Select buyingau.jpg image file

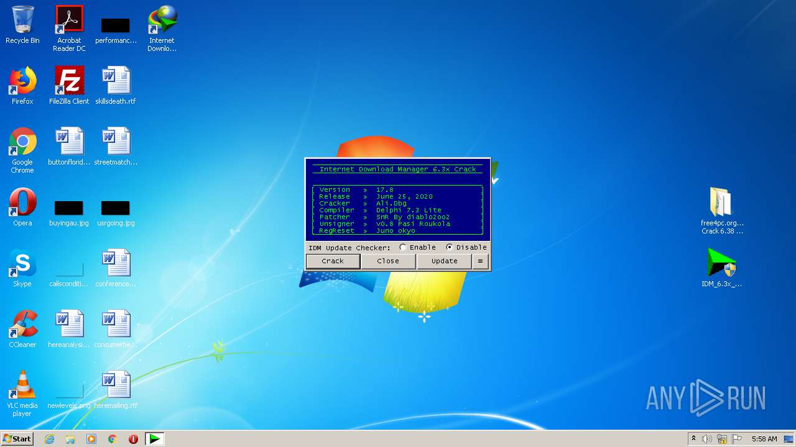(x=69, y=213)
